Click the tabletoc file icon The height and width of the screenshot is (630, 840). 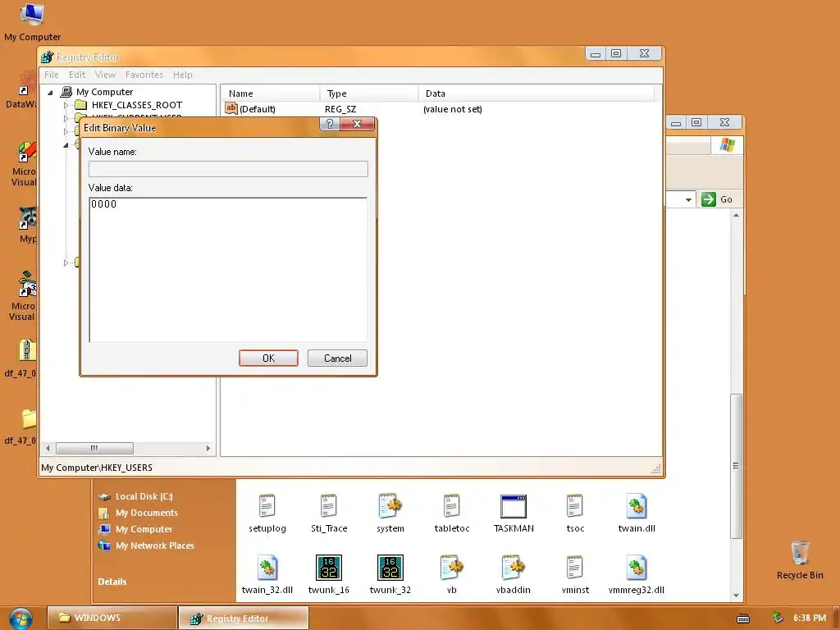[452, 506]
